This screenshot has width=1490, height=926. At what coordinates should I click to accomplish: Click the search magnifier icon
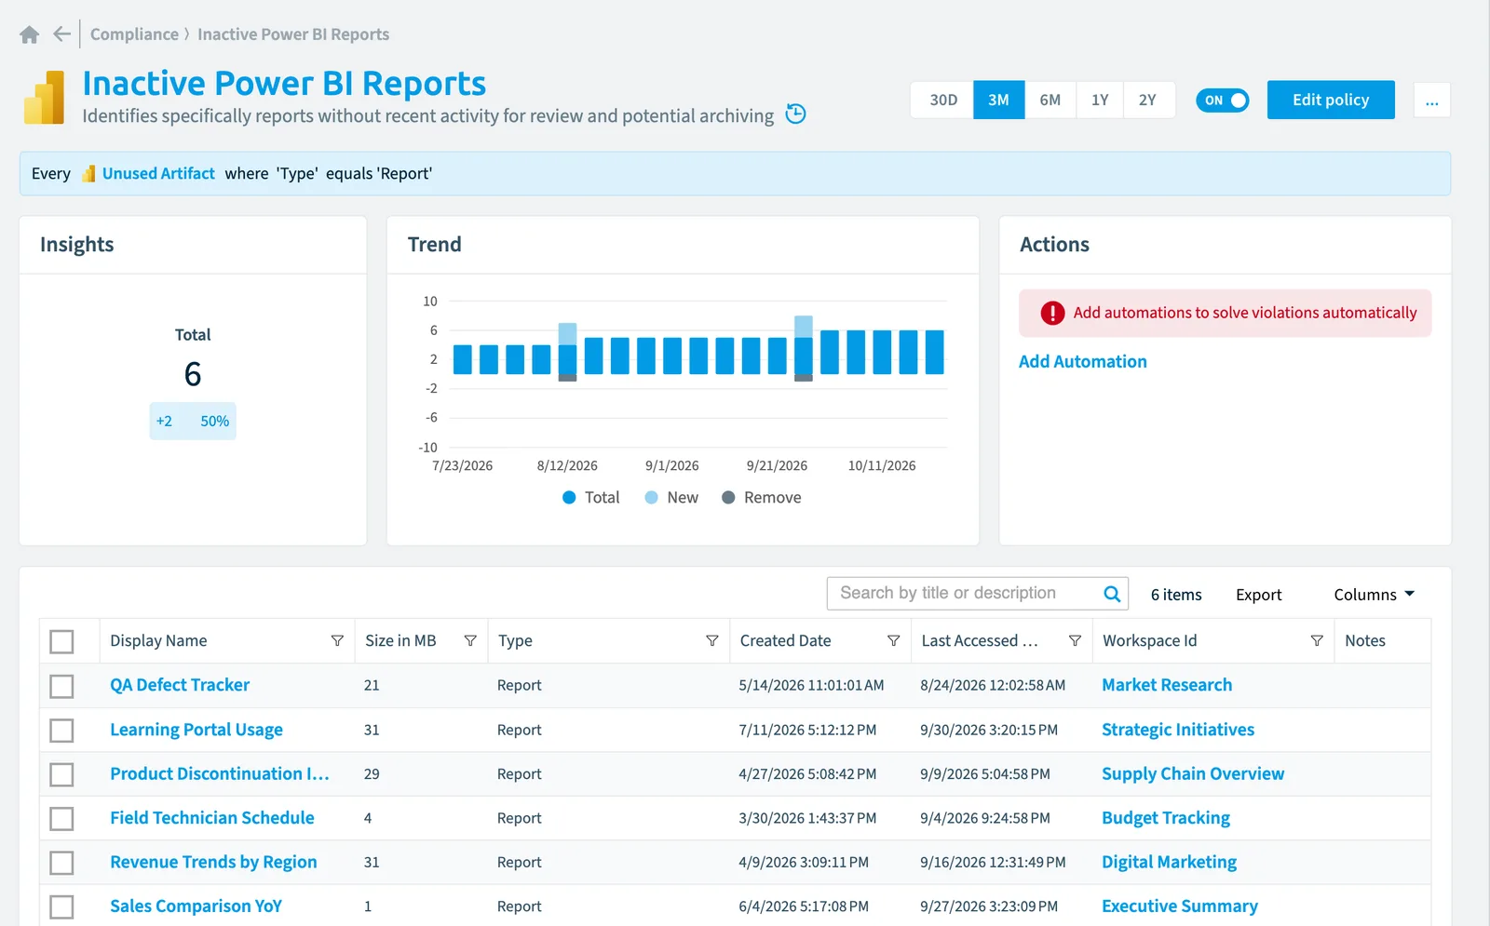[x=1112, y=594]
